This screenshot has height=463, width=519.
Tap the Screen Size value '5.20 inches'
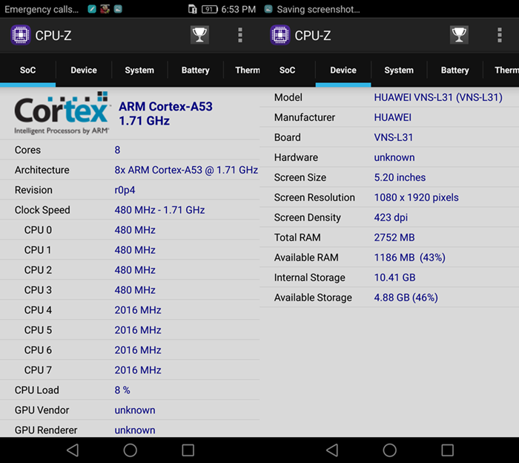[400, 177]
